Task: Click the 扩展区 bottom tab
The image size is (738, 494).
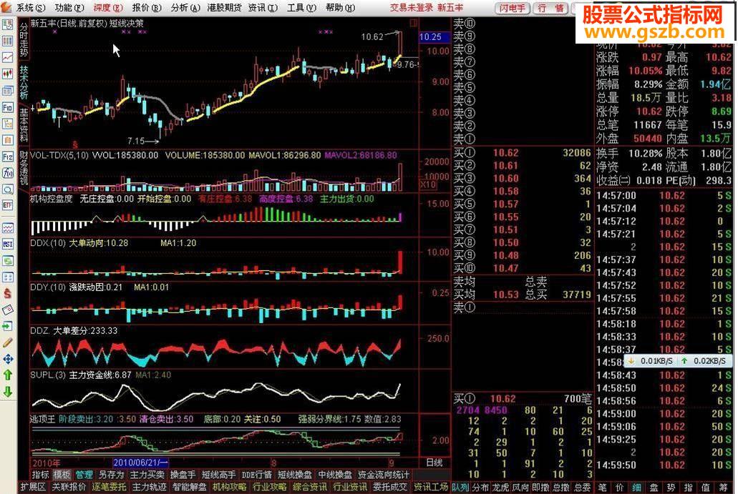Action: click(33, 488)
